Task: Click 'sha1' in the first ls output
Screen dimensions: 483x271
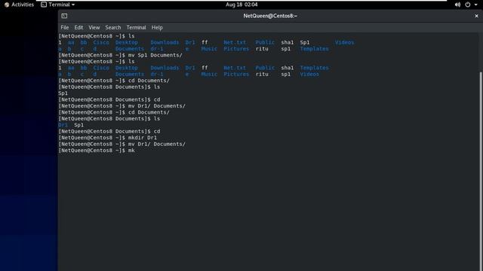Action: click(x=287, y=42)
